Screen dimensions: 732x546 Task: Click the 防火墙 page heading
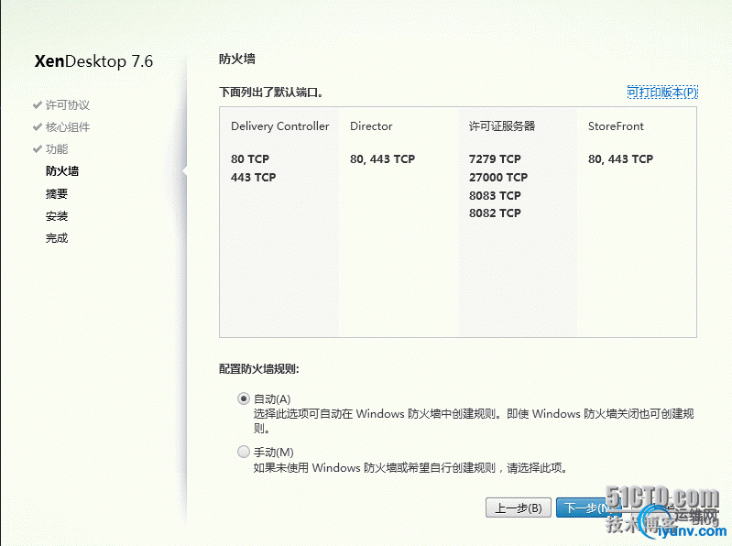pyautogui.click(x=237, y=59)
